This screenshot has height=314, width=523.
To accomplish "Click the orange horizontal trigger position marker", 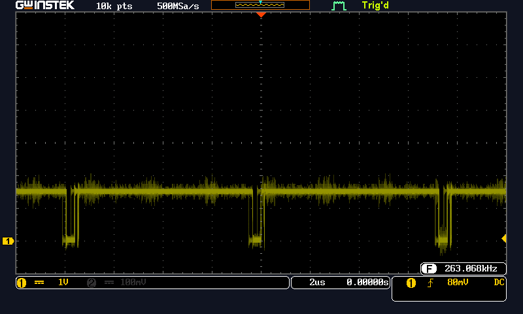I will [261, 14].
